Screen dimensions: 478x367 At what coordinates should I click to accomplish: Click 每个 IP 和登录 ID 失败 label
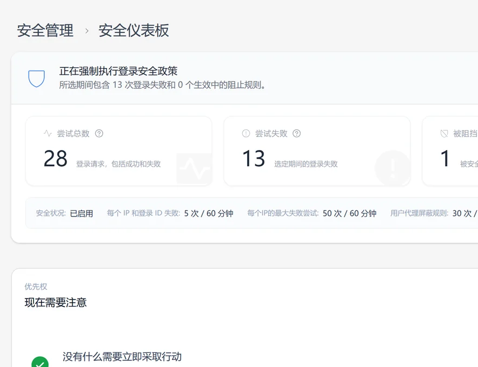(143, 213)
